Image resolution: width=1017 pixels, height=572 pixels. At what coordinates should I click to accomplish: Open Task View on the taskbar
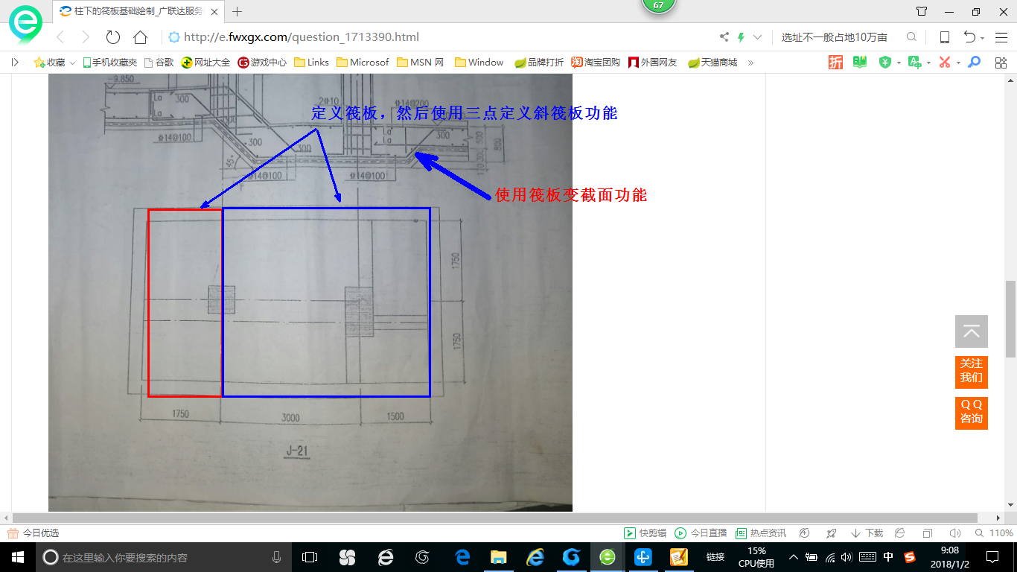tap(310, 557)
